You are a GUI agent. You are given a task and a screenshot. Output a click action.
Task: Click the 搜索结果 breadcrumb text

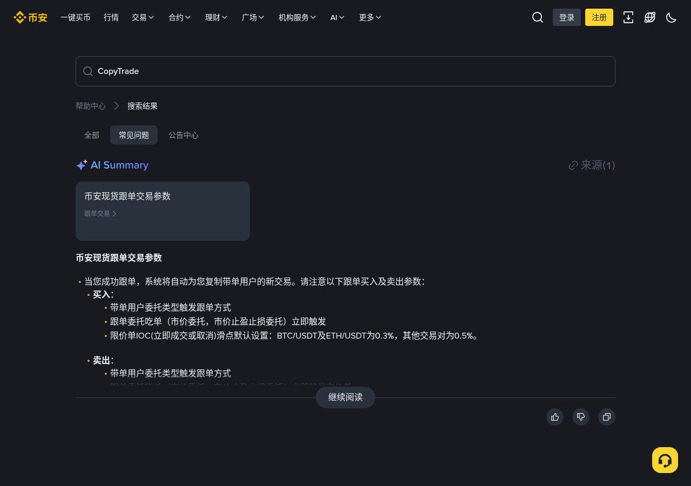(x=143, y=106)
